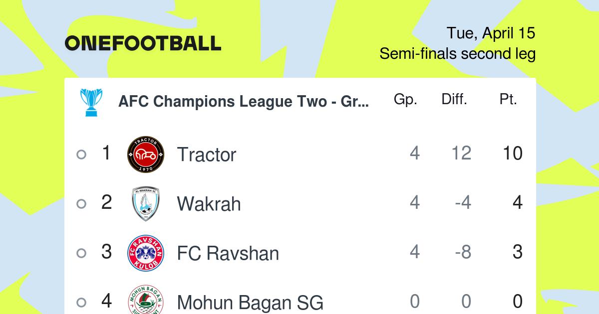This screenshot has width=599, height=314.
Task: Click the Tue, April 15 date text
Action: [491, 33]
